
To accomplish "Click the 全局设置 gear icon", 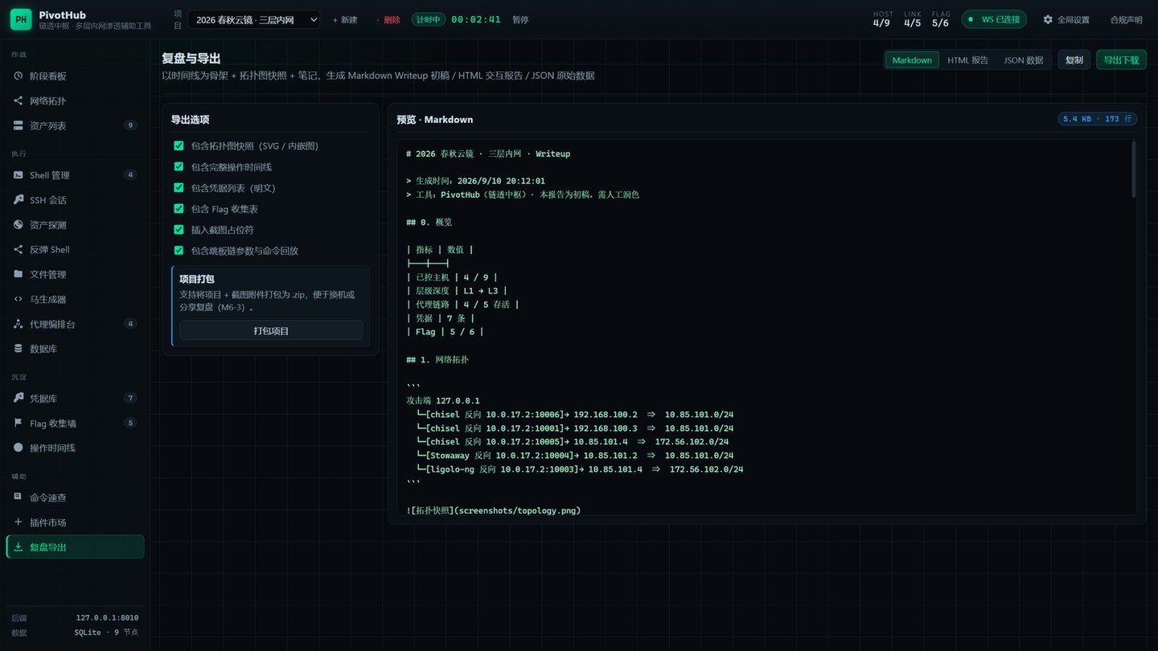I will 1048,19.
